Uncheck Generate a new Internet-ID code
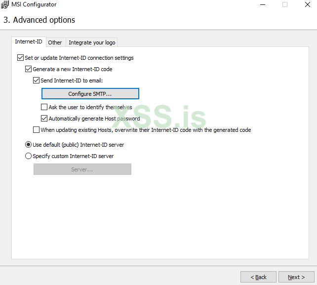Viewport: 317px width, 285px height. tap(28, 69)
